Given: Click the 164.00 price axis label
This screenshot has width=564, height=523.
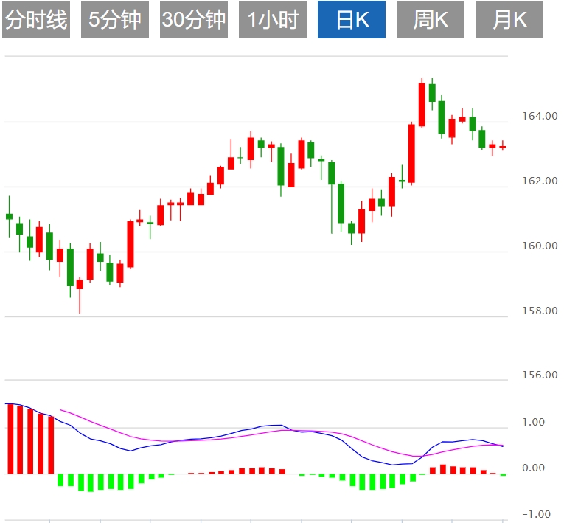Looking at the screenshot, I should [540, 116].
